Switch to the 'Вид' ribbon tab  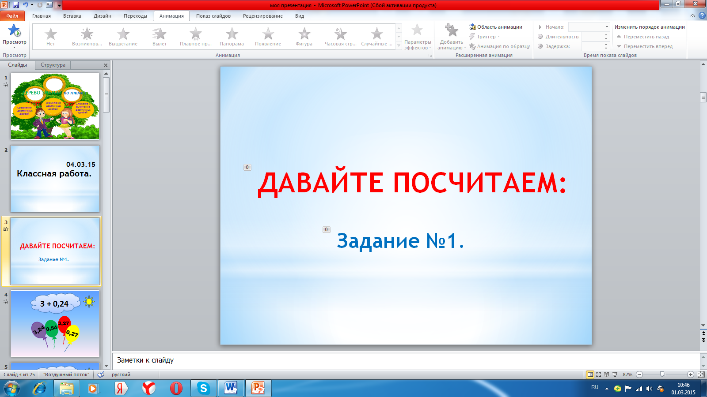pyautogui.click(x=300, y=16)
